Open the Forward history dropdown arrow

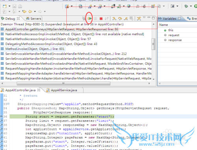[45, 11]
